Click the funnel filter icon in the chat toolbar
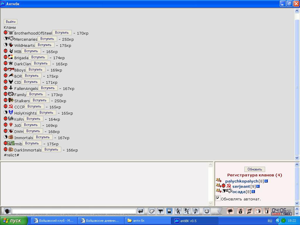300x225 pixels. click(x=160, y=211)
